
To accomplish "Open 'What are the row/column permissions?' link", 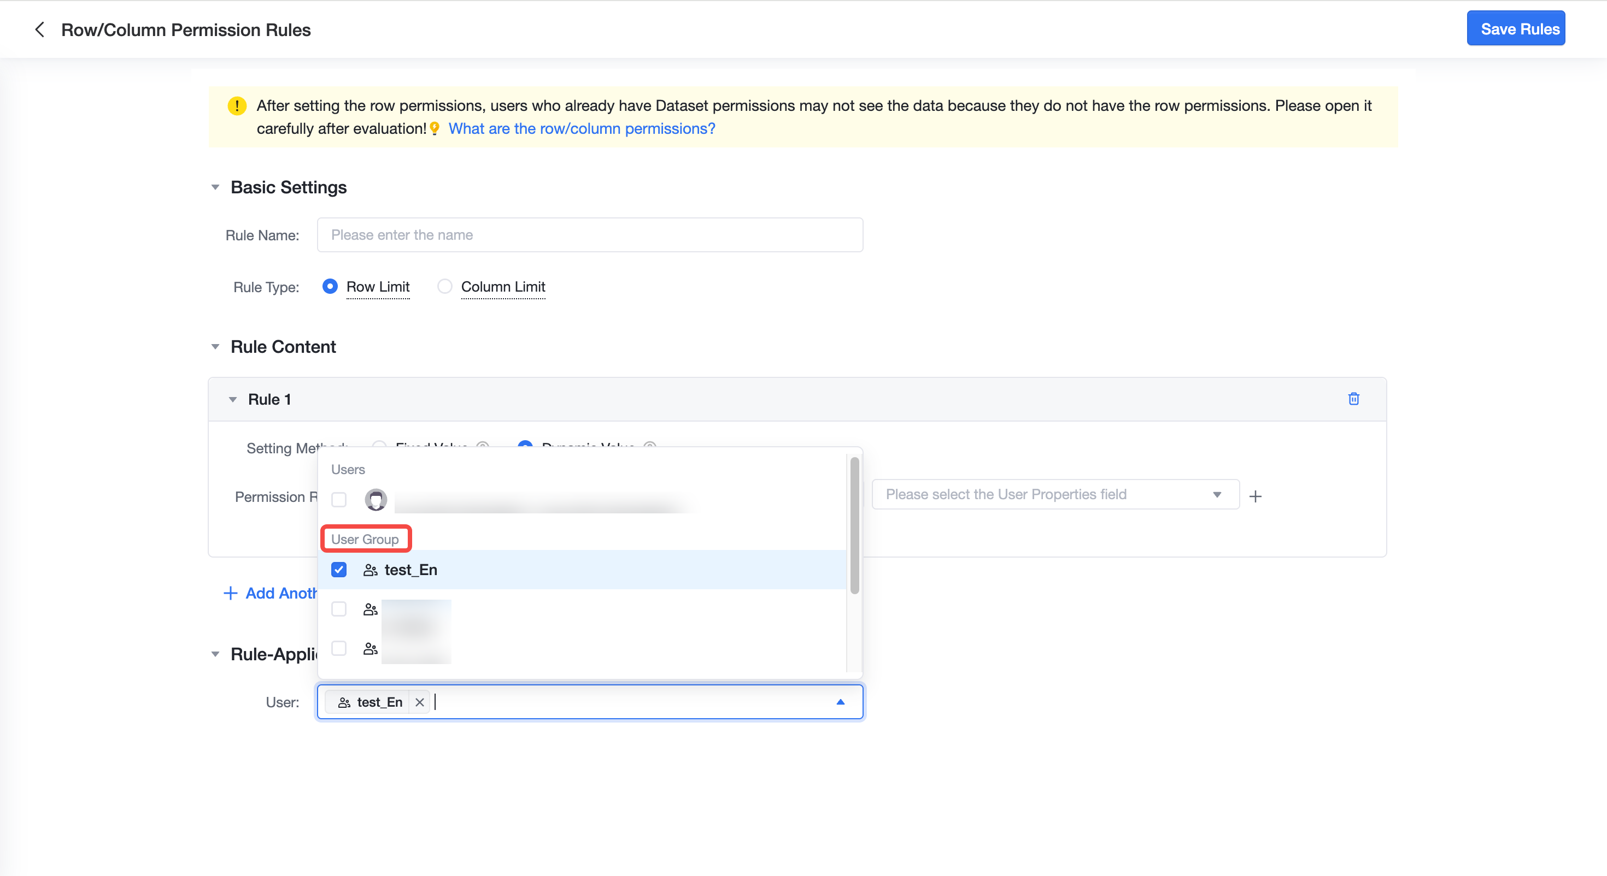I will 582,128.
